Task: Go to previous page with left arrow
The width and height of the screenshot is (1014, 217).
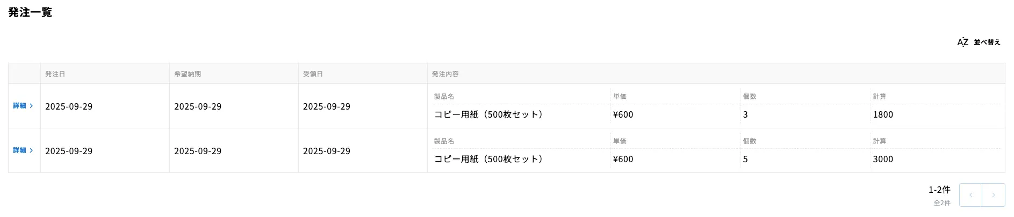Action: [970, 195]
